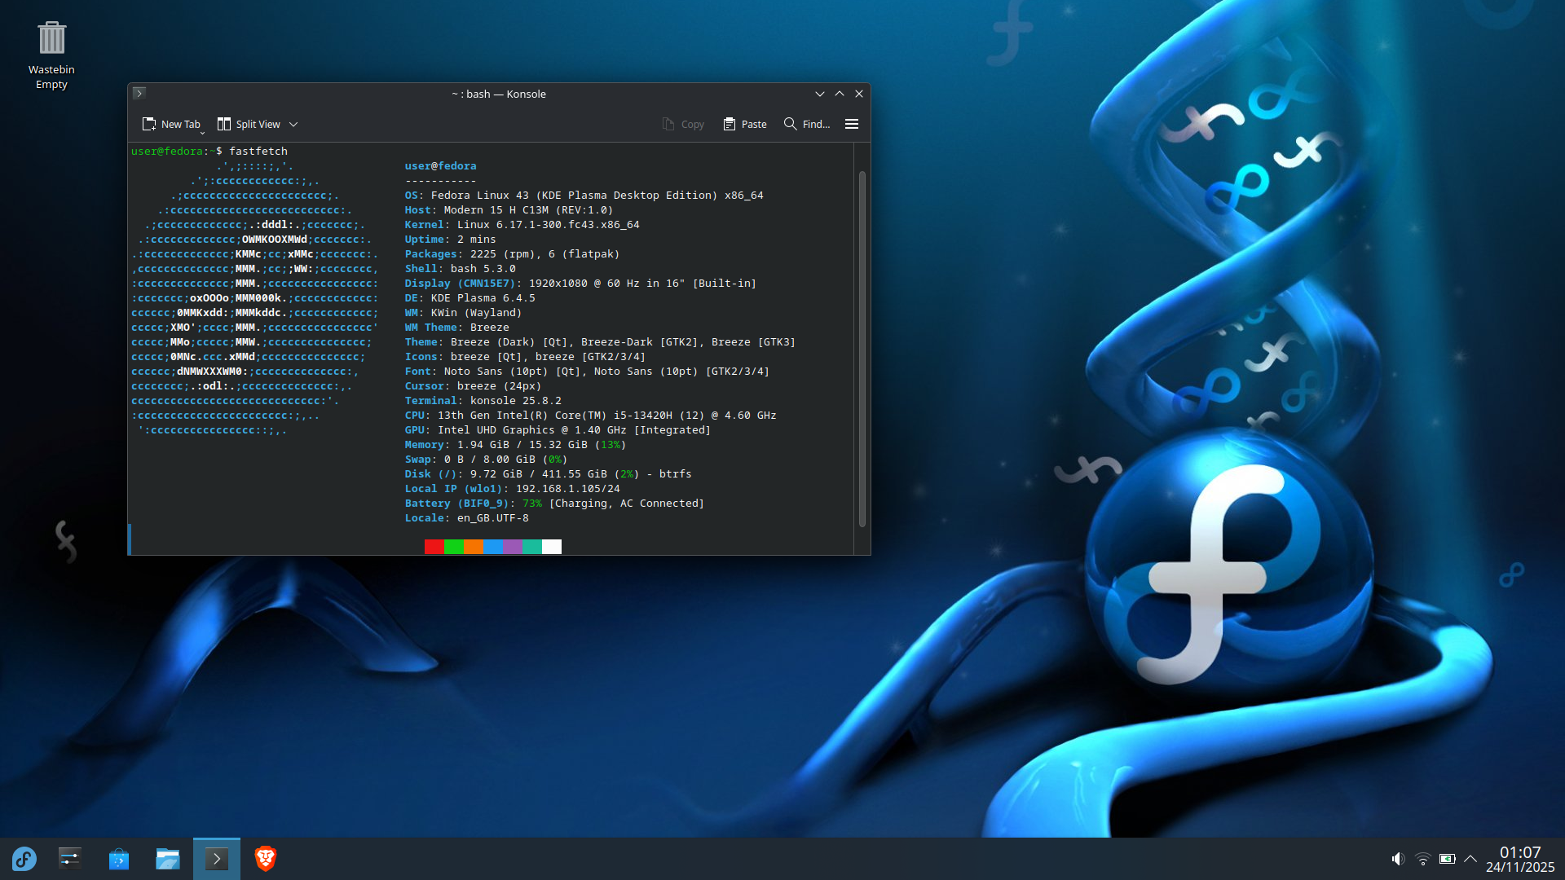Open the Find search tool
The image size is (1565, 880).
pyautogui.click(x=807, y=124)
